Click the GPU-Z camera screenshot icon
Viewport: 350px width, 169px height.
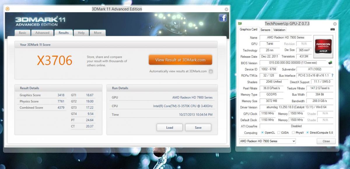pyautogui.click(x=332, y=29)
